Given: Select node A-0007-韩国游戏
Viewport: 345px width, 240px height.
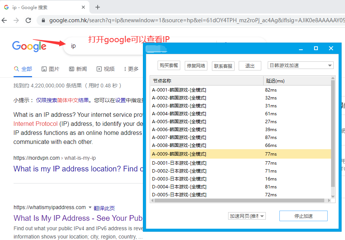Looking at the screenshot, I should pyautogui.click(x=241, y=138).
